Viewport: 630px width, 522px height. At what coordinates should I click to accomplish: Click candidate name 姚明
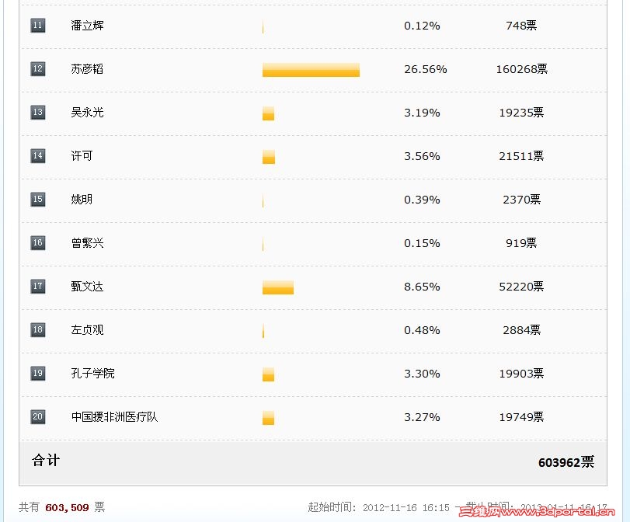82,200
